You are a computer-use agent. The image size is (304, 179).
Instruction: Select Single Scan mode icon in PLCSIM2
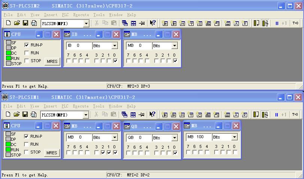[256, 23]
